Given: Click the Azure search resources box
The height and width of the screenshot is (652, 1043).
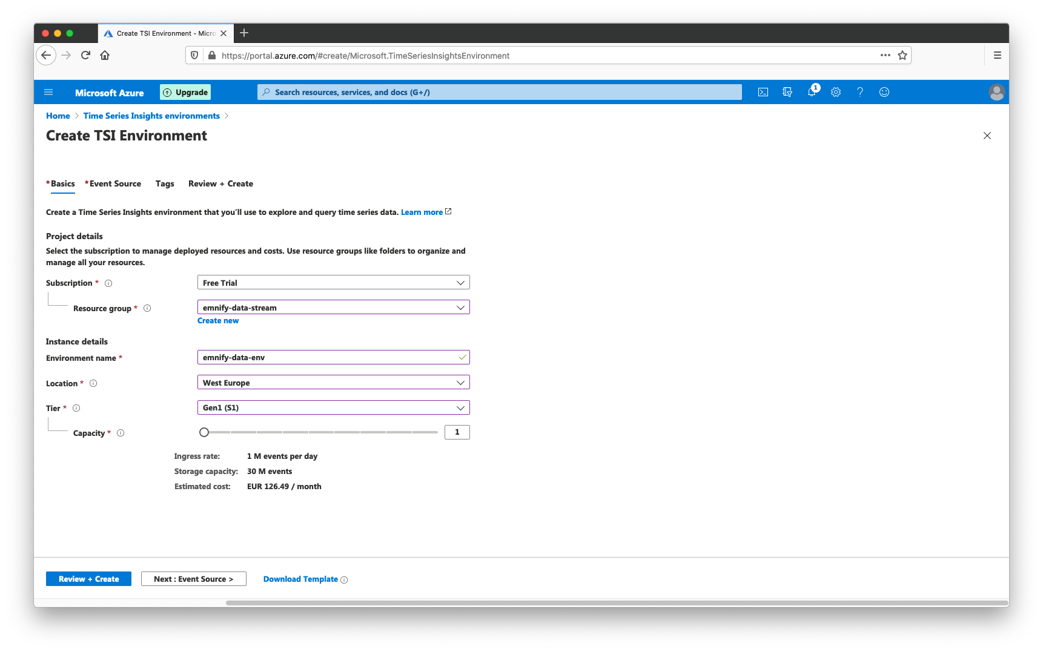Looking at the screenshot, I should tap(500, 92).
